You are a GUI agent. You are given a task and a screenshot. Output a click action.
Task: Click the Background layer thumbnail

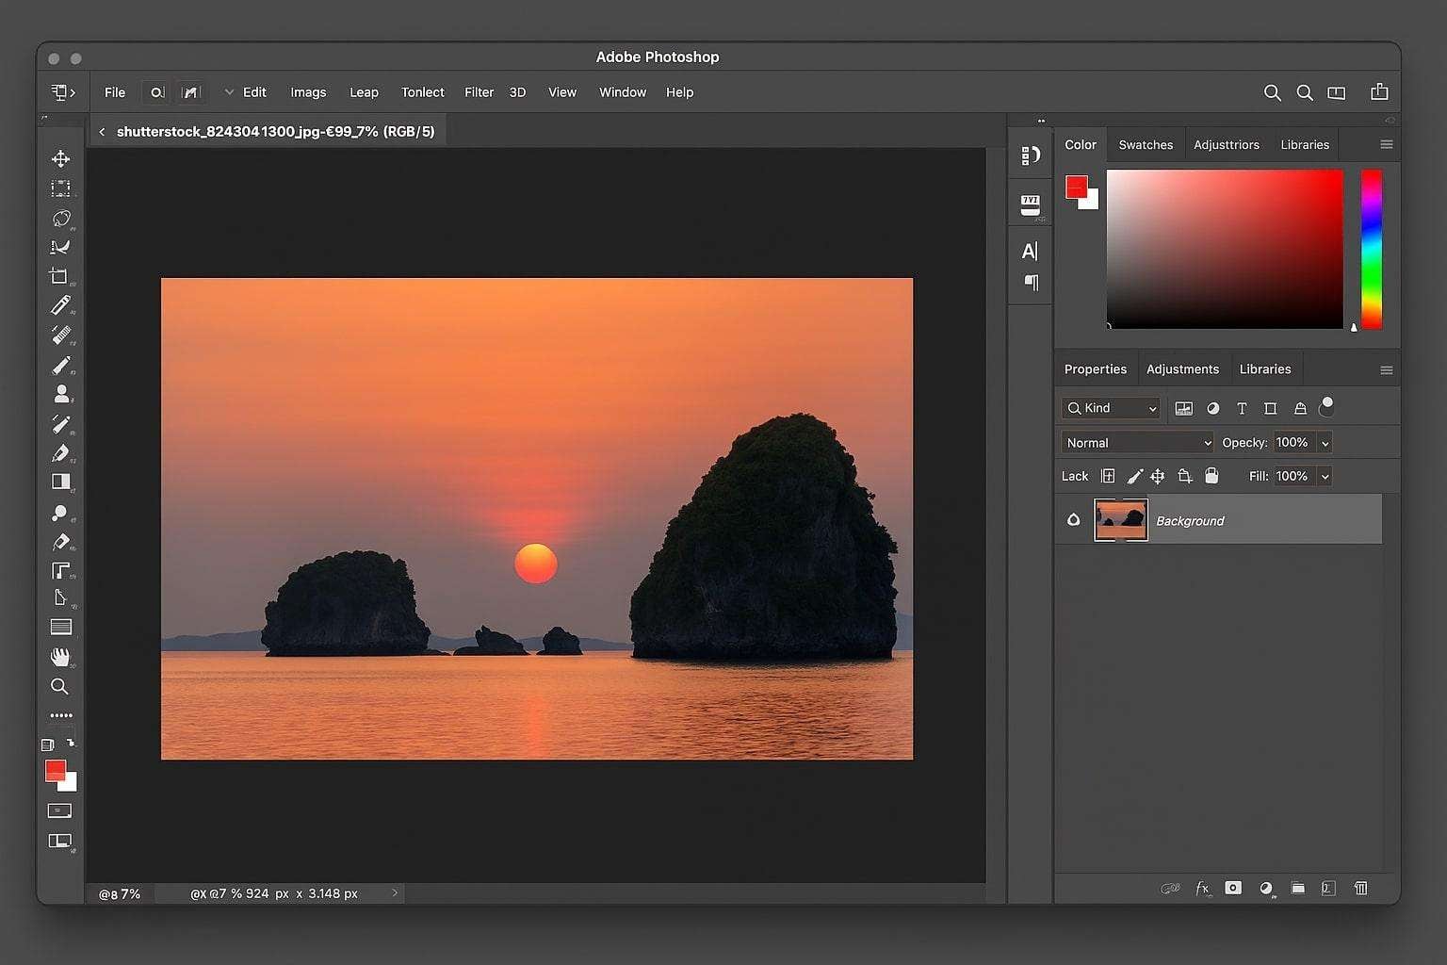[1121, 519]
